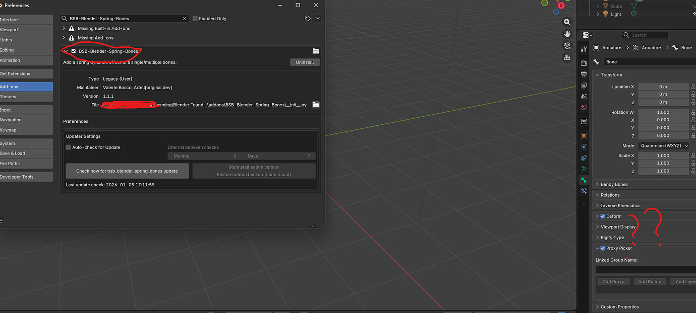Click the Bone name input field
This screenshot has height=313, width=696.
click(x=650, y=62)
